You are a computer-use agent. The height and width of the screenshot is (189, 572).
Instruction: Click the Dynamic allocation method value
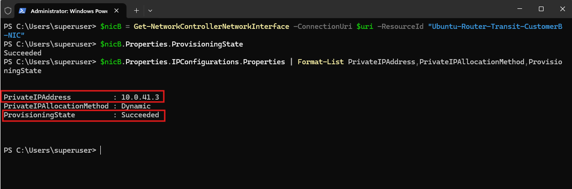click(136, 106)
